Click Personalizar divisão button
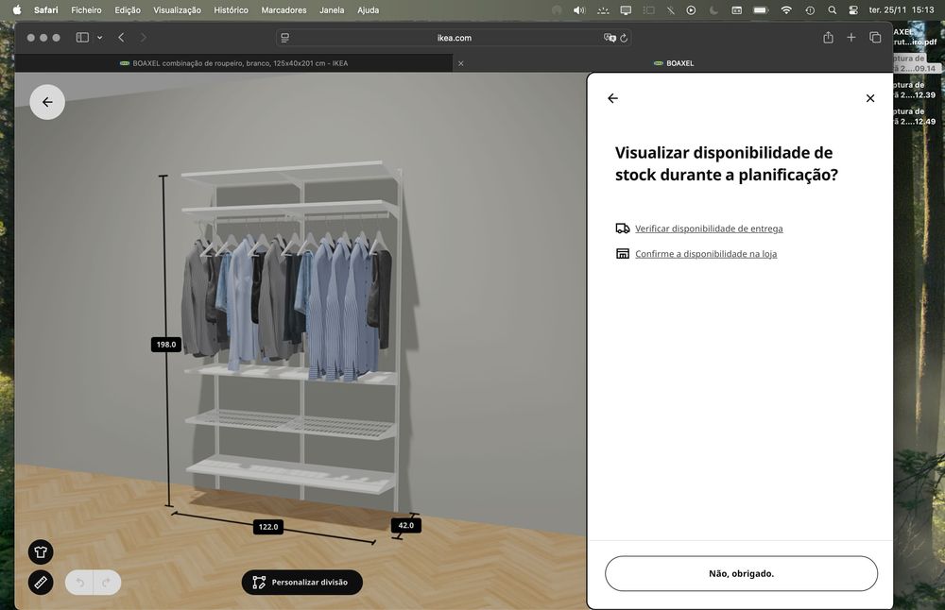The width and height of the screenshot is (945, 610). (302, 583)
